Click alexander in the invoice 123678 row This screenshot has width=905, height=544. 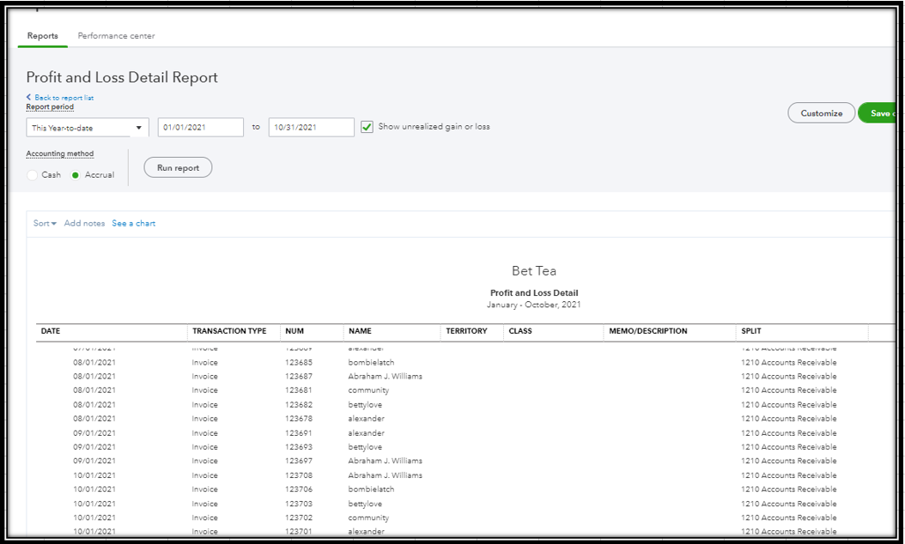(x=366, y=418)
